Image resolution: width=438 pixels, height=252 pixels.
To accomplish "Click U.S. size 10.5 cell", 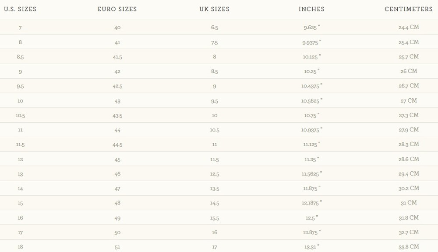I will tap(20, 115).
